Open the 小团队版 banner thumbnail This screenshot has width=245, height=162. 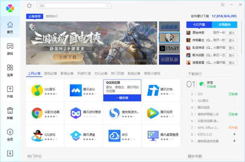pos(169,60)
